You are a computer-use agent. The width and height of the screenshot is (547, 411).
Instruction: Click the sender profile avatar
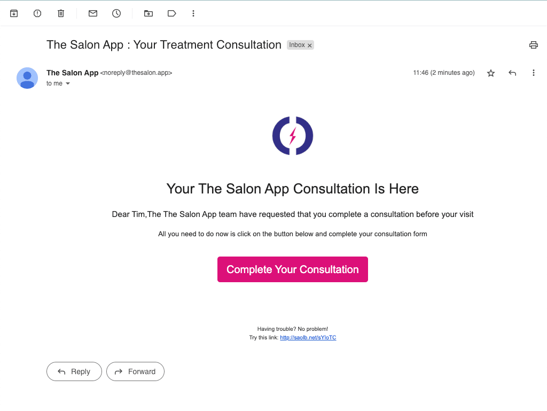27,78
